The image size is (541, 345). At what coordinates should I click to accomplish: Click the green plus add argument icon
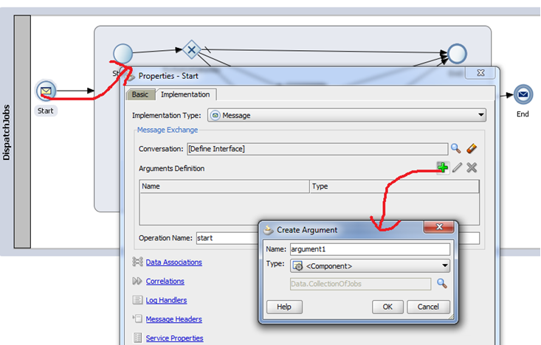click(x=442, y=168)
